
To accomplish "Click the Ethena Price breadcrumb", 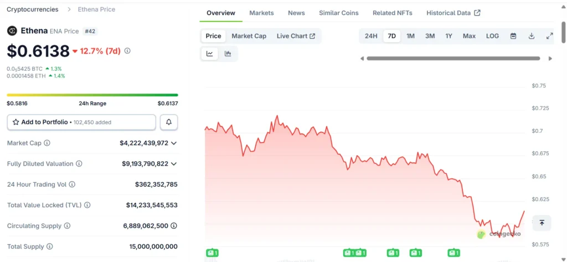I will (96, 9).
